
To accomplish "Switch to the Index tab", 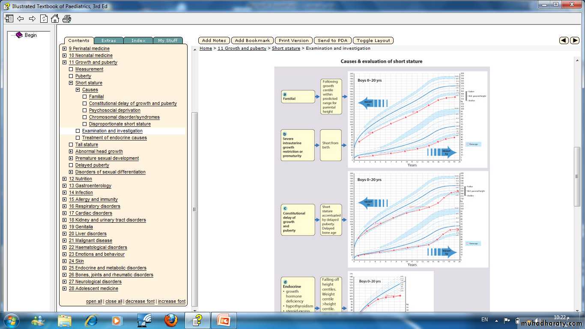I will pyautogui.click(x=138, y=41).
